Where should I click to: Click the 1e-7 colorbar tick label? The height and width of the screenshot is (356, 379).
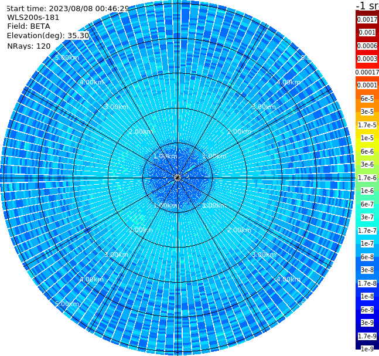pos(367,243)
